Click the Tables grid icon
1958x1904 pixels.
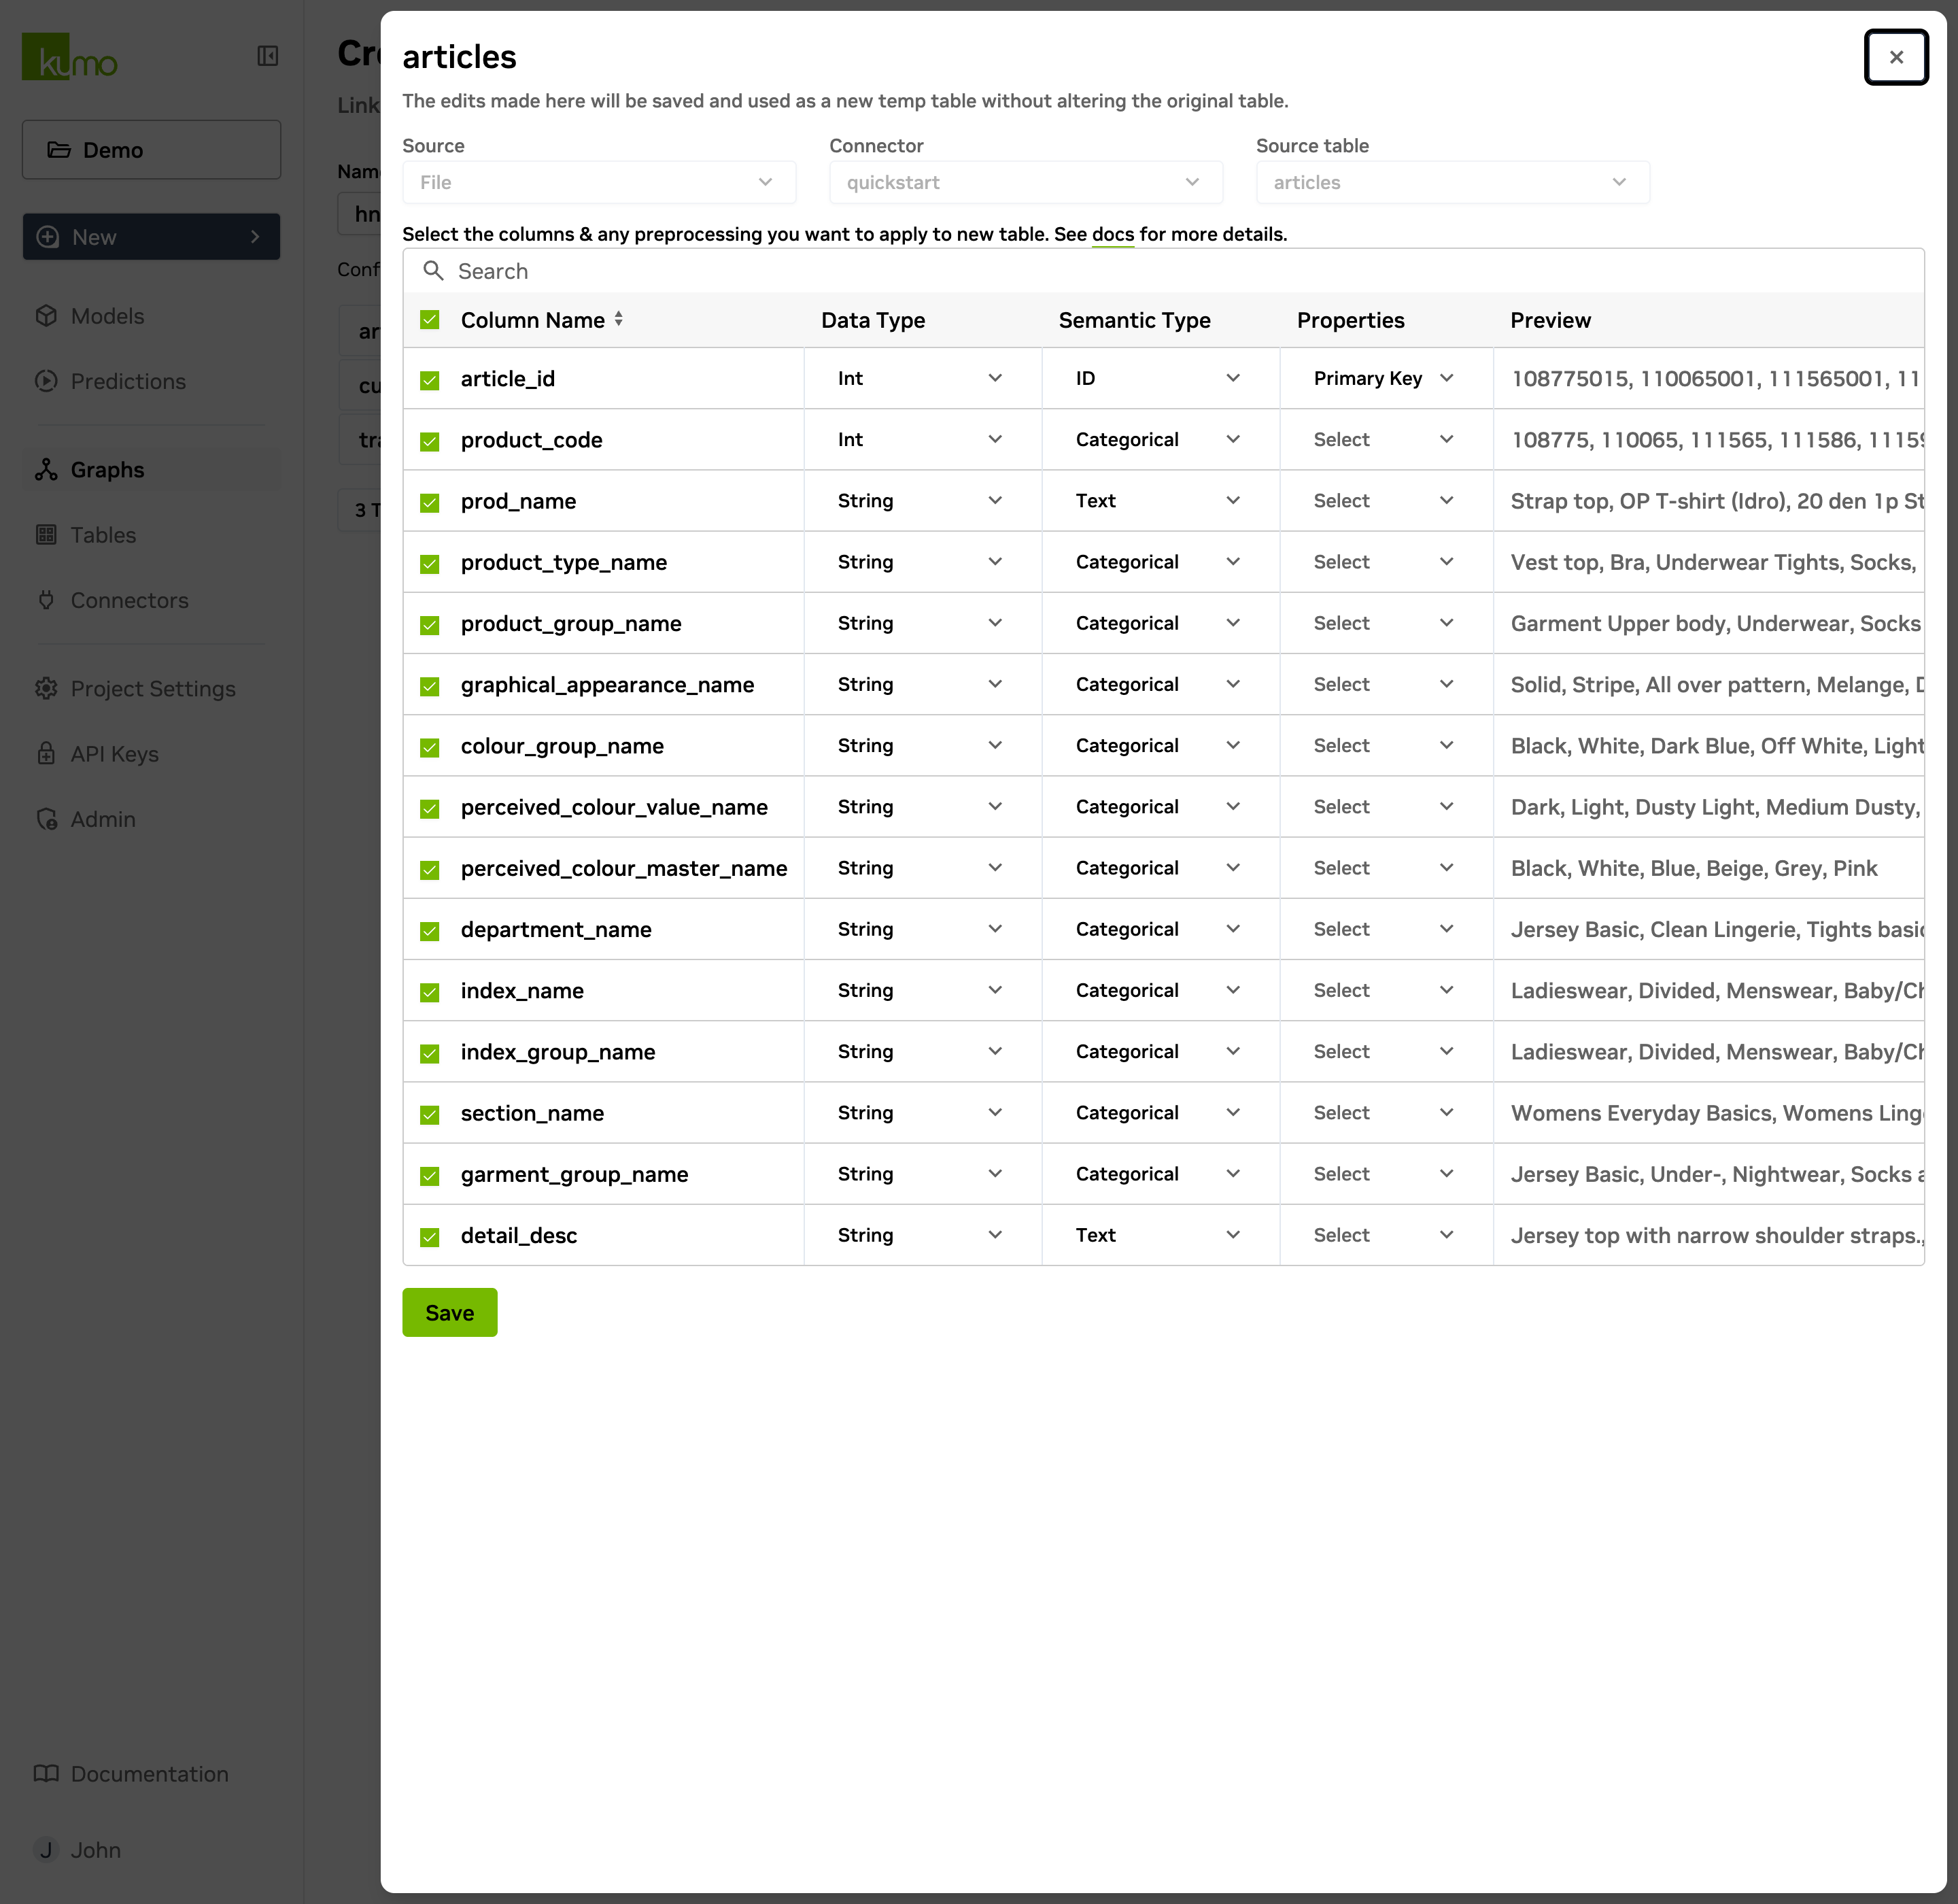46,535
